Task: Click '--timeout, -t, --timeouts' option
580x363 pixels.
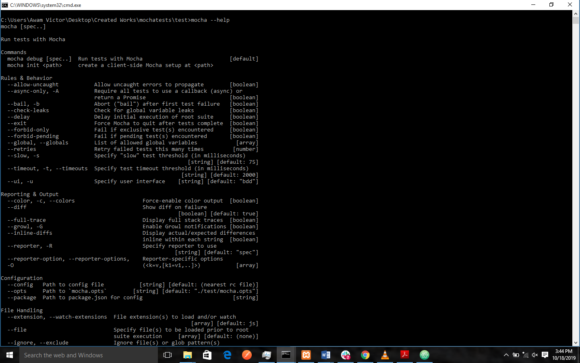Action: tap(48, 169)
